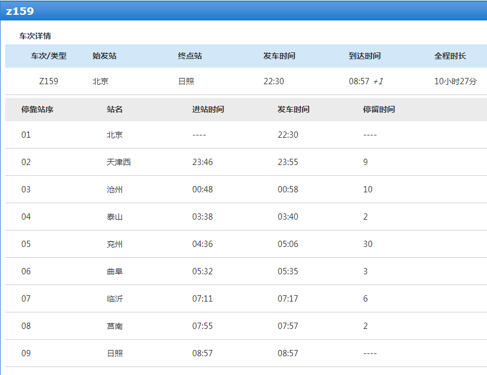
Task: Click the 30 minute stop duration at 兖州
Action: click(x=367, y=244)
